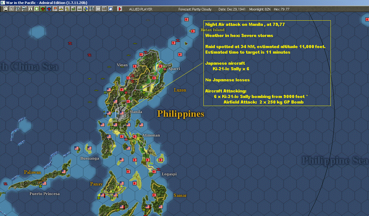Click the 'Samar' map label

[x=180, y=195]
